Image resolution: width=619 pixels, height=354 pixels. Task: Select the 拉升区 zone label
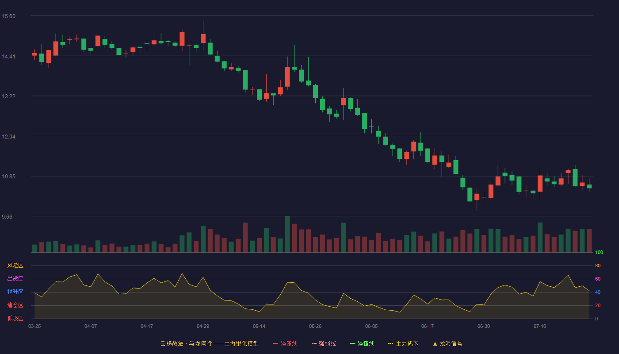tap(15, 292)
